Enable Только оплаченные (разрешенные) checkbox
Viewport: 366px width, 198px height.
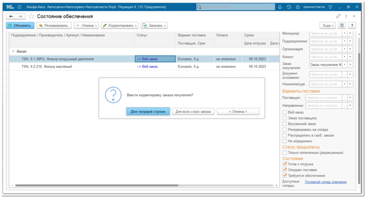pyautogui.click(x=285, y=153)
